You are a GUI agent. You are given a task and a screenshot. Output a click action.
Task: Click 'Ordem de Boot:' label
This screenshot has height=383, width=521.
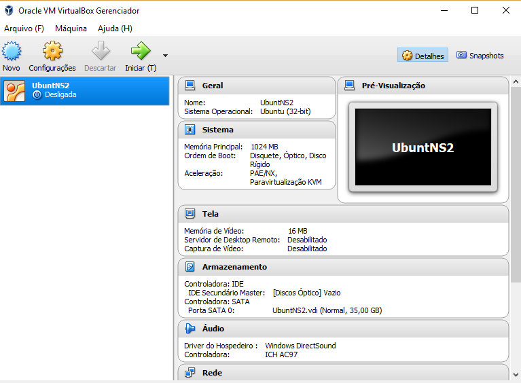pos(210,156)
